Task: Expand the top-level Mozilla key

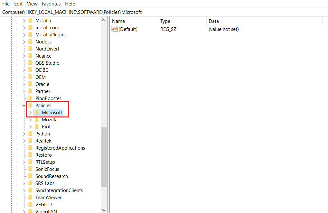Action: click(x=24, y=21)
